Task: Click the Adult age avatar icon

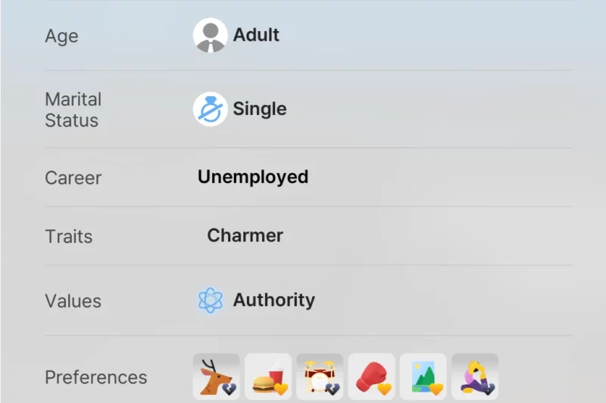Action: point(210,36)
